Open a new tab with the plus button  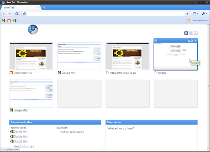click(x=44, y=7)
